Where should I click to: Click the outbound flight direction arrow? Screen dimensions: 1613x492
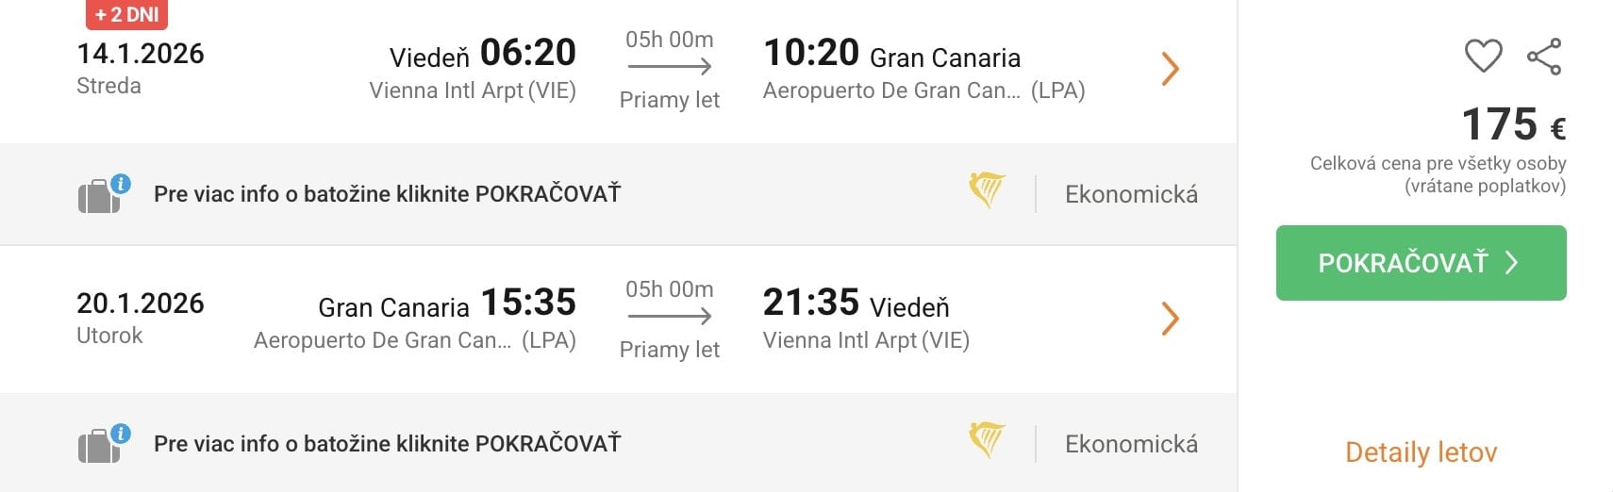(669, 66)
